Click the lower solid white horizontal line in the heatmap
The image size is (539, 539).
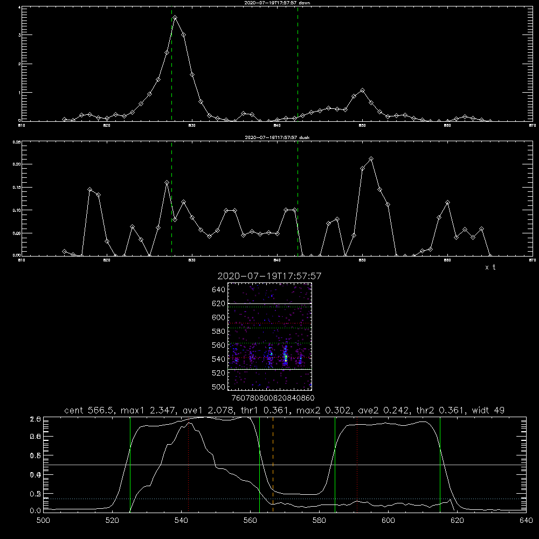(x=269, y=369)
